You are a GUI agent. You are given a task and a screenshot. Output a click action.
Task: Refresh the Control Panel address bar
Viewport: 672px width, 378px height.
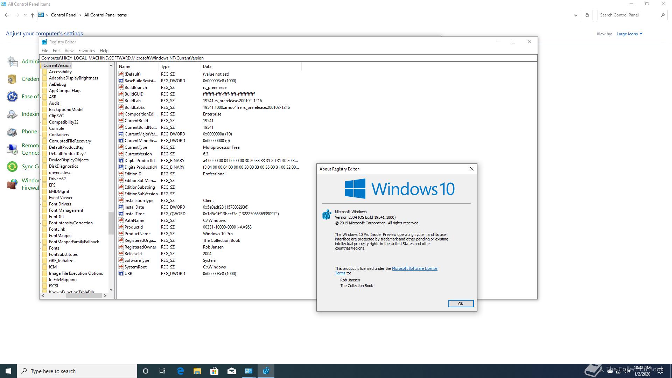(x=587, y=15)
